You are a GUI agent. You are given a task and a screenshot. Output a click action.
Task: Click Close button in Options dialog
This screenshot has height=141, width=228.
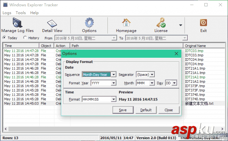(169, 110)
